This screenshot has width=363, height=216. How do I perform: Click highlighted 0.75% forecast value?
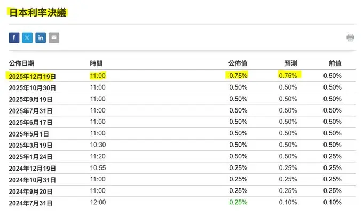288,75
